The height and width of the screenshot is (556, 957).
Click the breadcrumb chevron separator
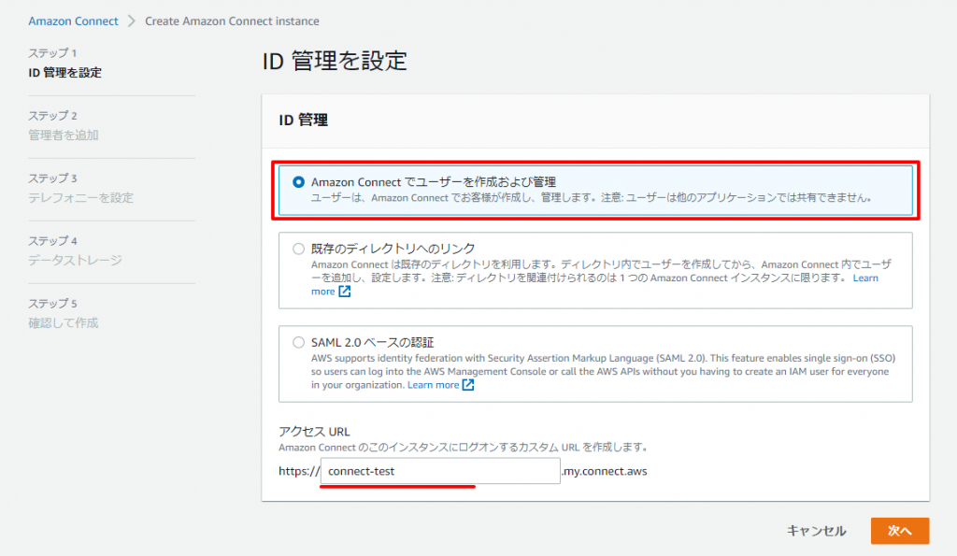131,21
